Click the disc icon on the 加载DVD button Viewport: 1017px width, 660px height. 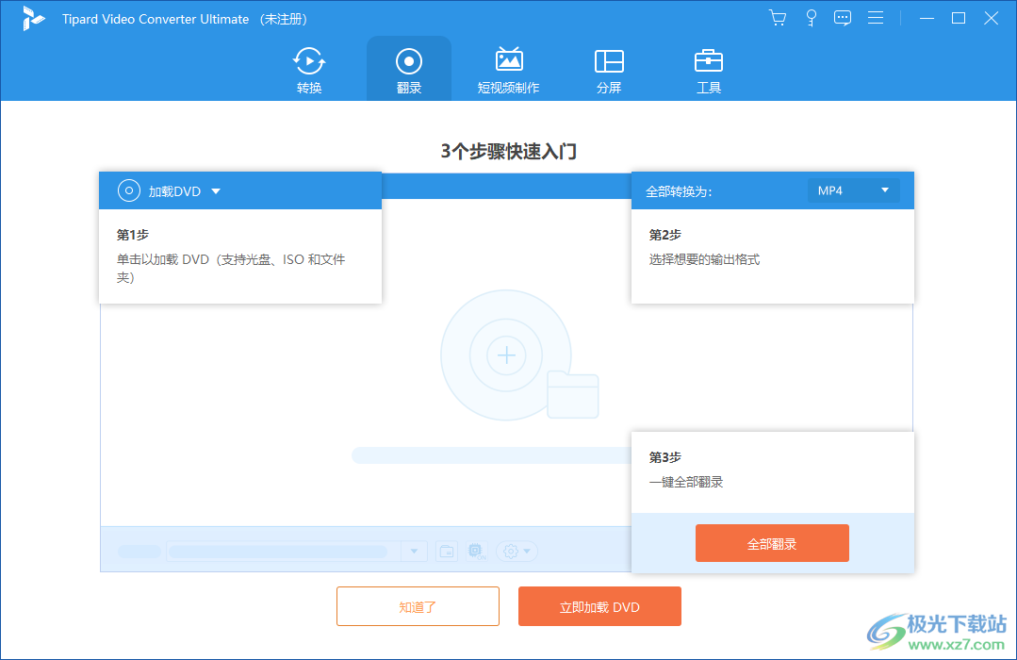pyautogui.click(x=128, y=190)
